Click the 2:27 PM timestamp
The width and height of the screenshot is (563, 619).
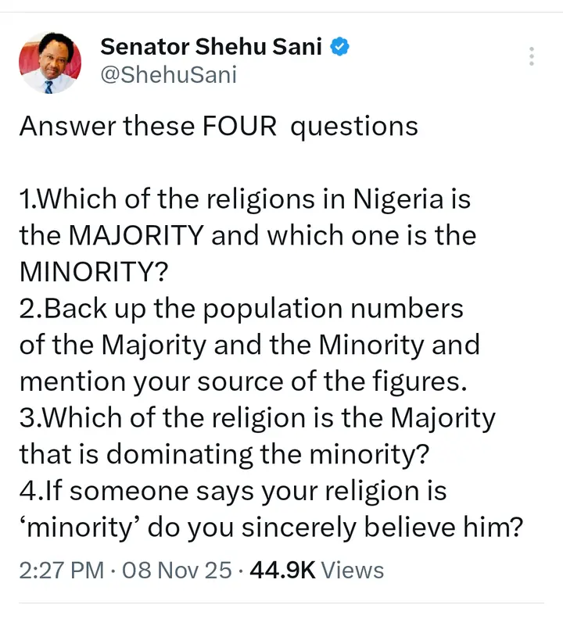[61, 570]
